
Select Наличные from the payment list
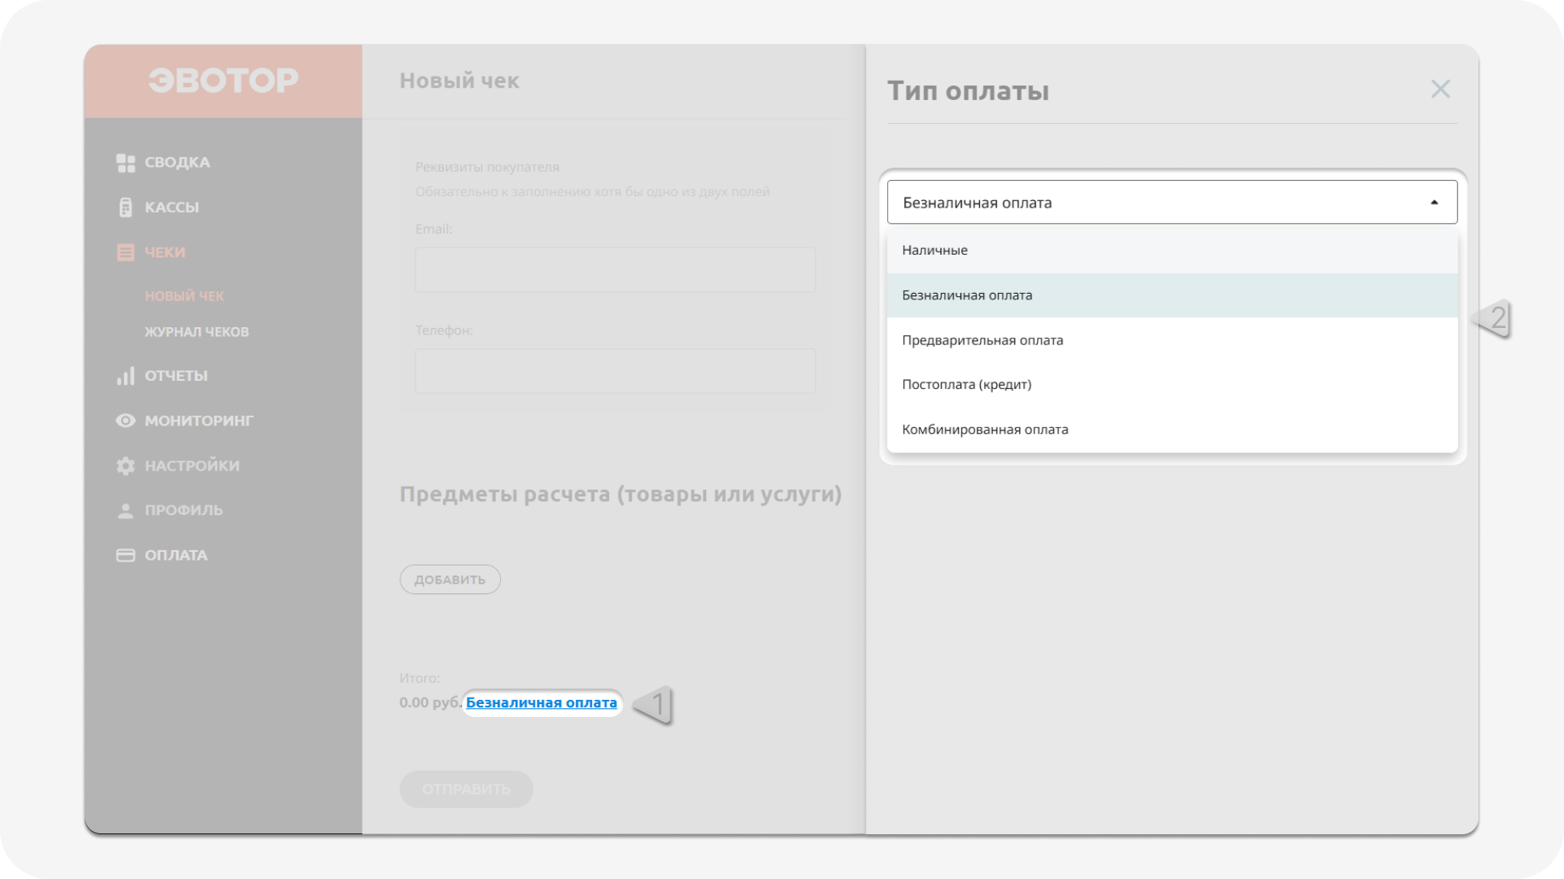point(934,250)
